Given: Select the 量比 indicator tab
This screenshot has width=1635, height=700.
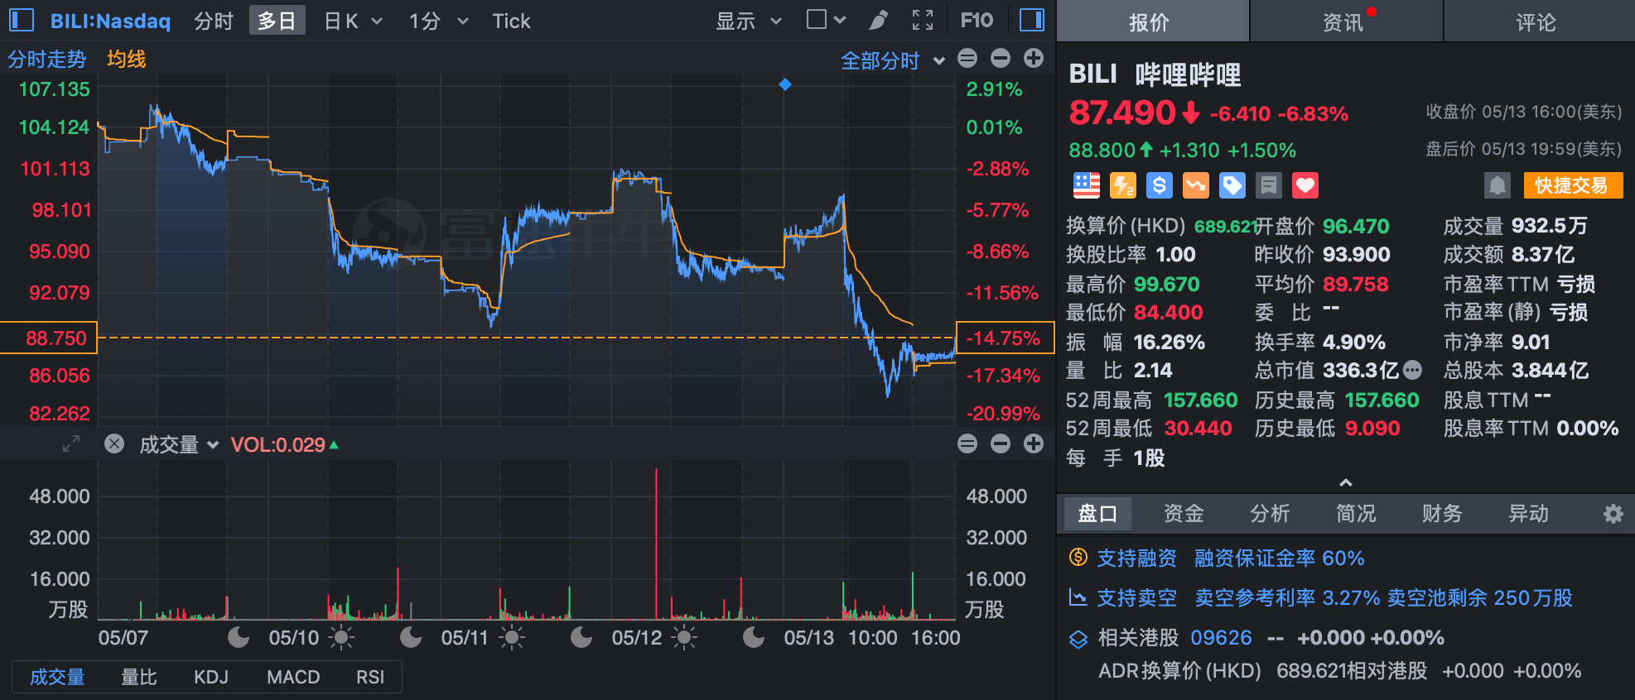Looking at the screenshot, I should pos(139,677).
